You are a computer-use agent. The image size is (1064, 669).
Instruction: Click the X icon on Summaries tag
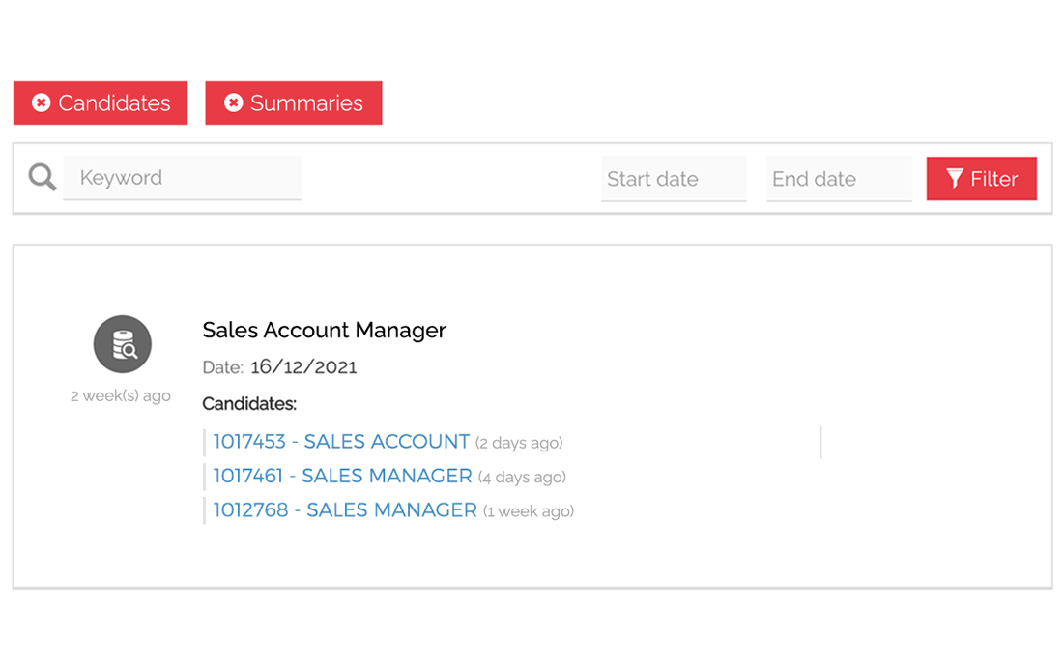click(233, 103)
